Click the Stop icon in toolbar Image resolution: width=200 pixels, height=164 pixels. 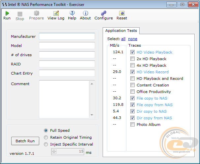(x=20, y=14)
